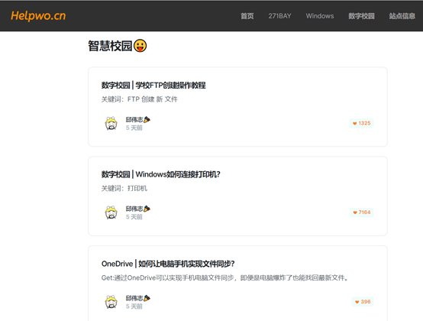Click the tongue-out emoji beside 智慧校园
The height and width of the screenshot is (321, 423).
[140, 46]
